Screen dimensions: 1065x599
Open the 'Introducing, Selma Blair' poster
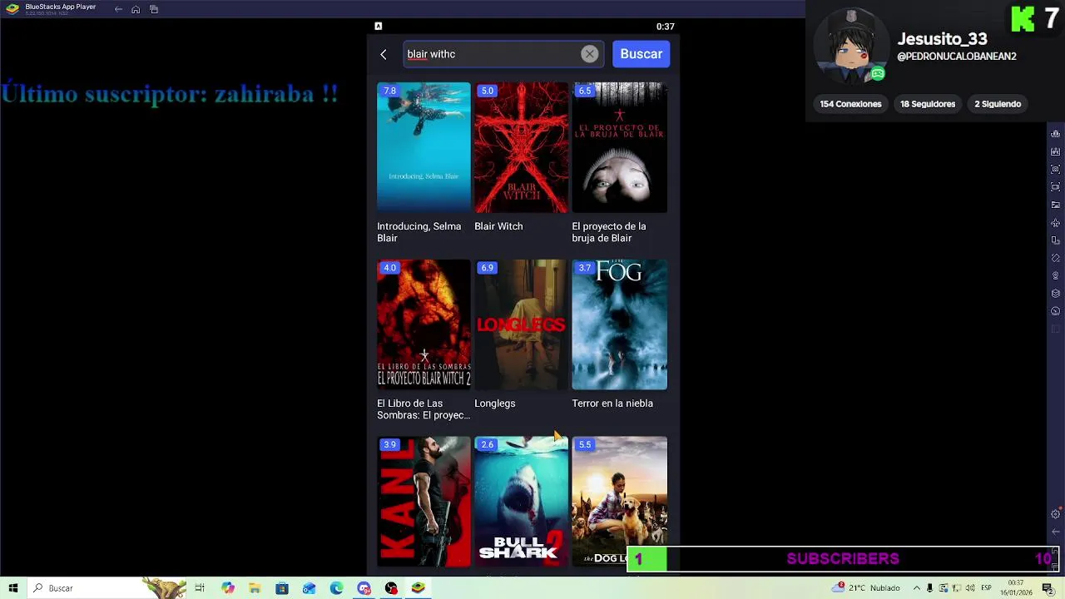[x=424, y=147]
